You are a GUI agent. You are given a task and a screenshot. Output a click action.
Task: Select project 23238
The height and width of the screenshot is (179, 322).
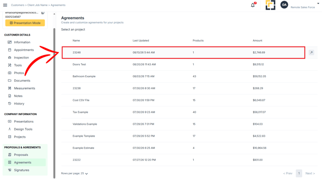pos(189,88)
